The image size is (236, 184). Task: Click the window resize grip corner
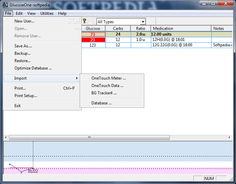[231, 179]
